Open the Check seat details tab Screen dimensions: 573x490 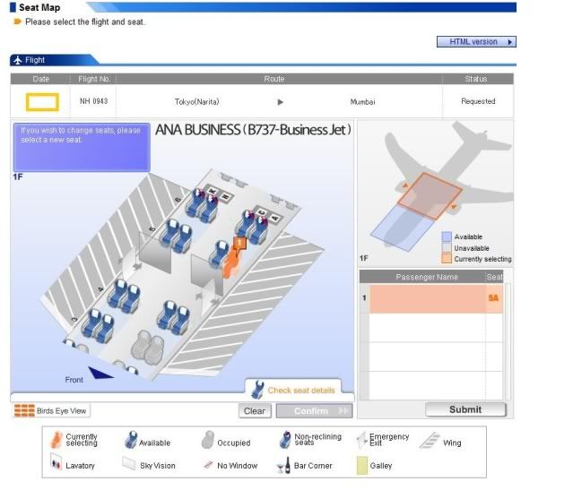[293, 390]
